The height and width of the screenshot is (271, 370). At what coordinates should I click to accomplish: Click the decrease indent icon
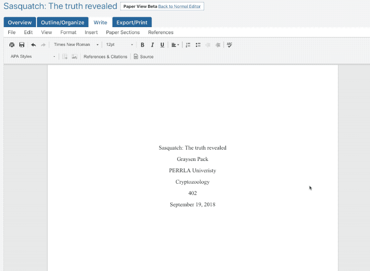pyautogui.click(x=208, y=44)
